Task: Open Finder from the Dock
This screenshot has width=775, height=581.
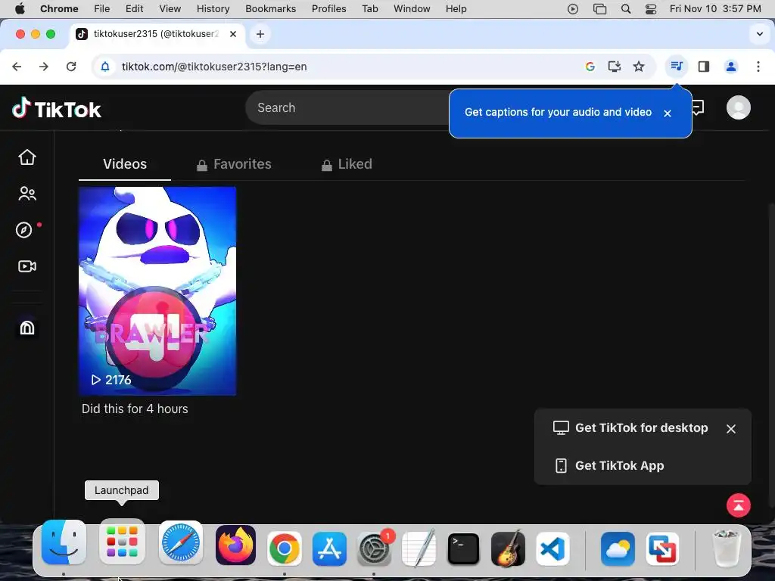Action: coord(64,542)
